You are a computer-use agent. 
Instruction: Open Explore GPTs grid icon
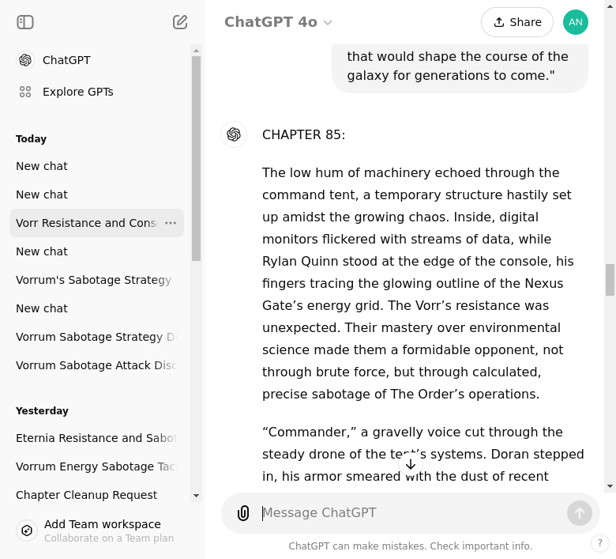[25, 92]
